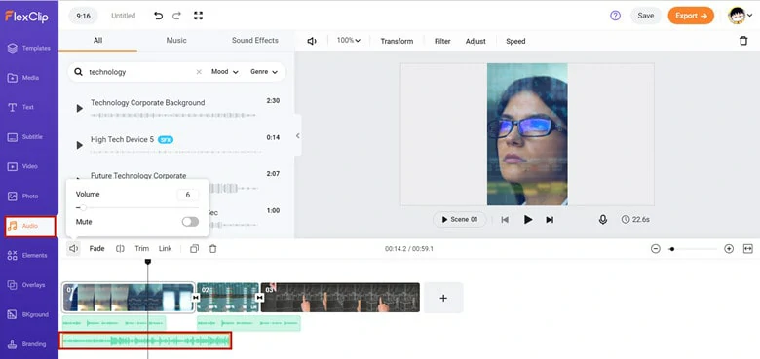Viewport: 760px width, 359px height.
Task: Click the microphone record voiceover icon
Action: pos(602,220)
